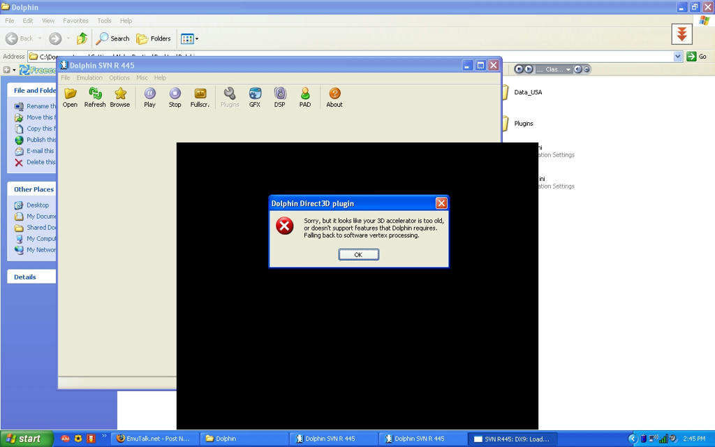The width and height of the screenshot is (715, 447).
Task: Open the Emulation menu in Dolphin
Action: click(x=89, y=78)
